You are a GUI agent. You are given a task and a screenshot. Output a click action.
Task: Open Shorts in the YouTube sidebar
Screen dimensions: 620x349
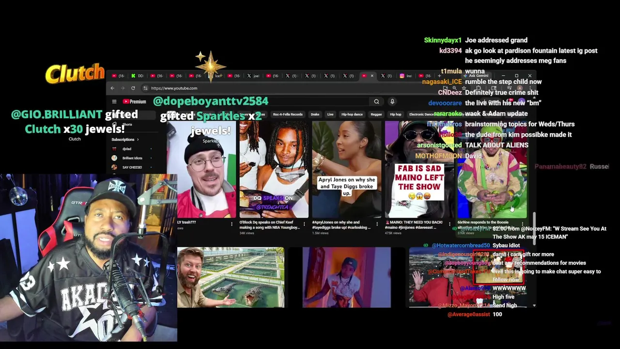(x=127, y=125)
